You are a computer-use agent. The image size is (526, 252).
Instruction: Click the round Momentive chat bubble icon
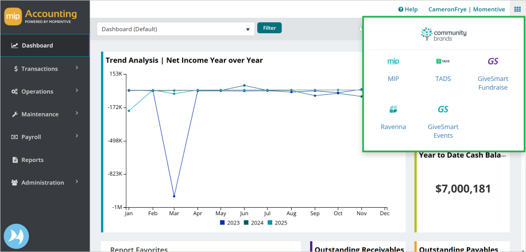click(x=16, y=237)
